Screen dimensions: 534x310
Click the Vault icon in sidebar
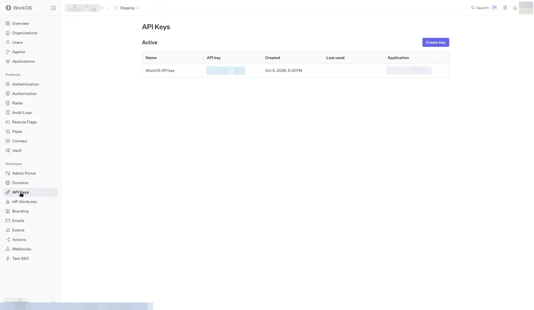point(8,150)
